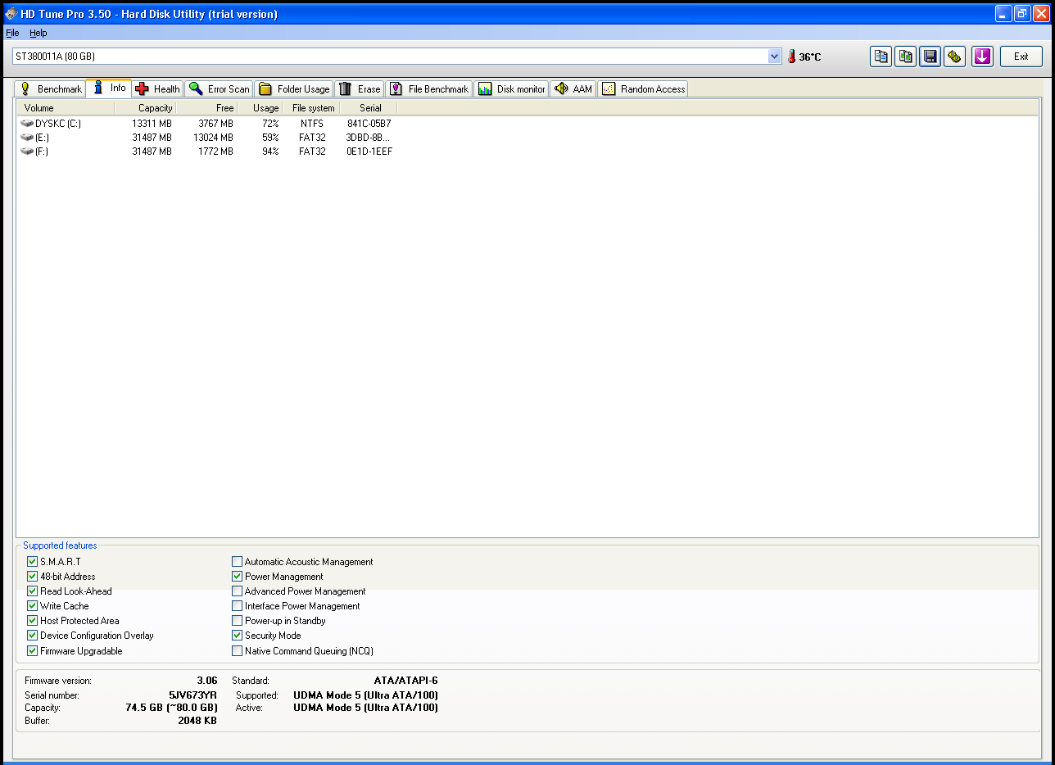Image resolution: width=1055 pixels, height=765 pixels.
Task: Click the ATA/ATAPI-6 standard value
Action: coord(406,681)
